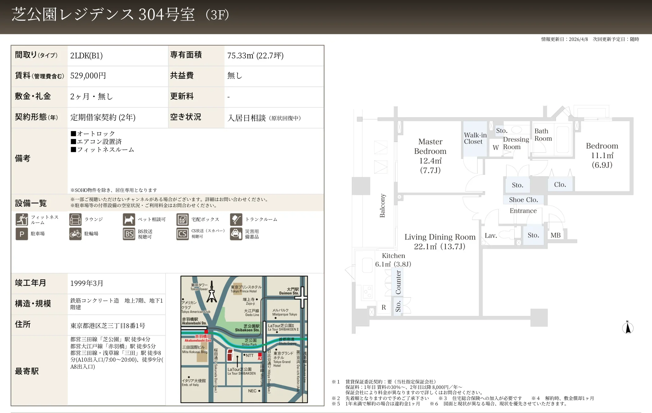Click Clo. label next to the Bedroom

tap(560, 185)
